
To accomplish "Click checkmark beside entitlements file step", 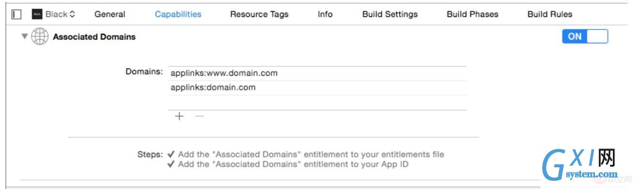I will [x=171, y=155].
